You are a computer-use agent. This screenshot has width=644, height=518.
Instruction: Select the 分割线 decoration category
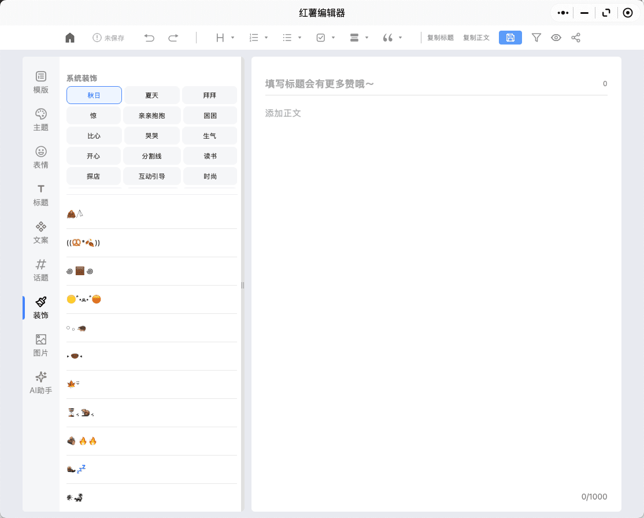[151, 156]
